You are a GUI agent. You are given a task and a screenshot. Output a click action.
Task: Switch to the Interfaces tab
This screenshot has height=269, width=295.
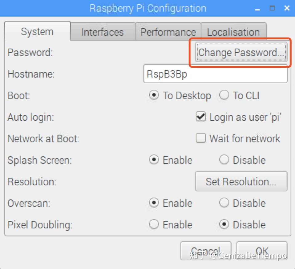[103, 32]
